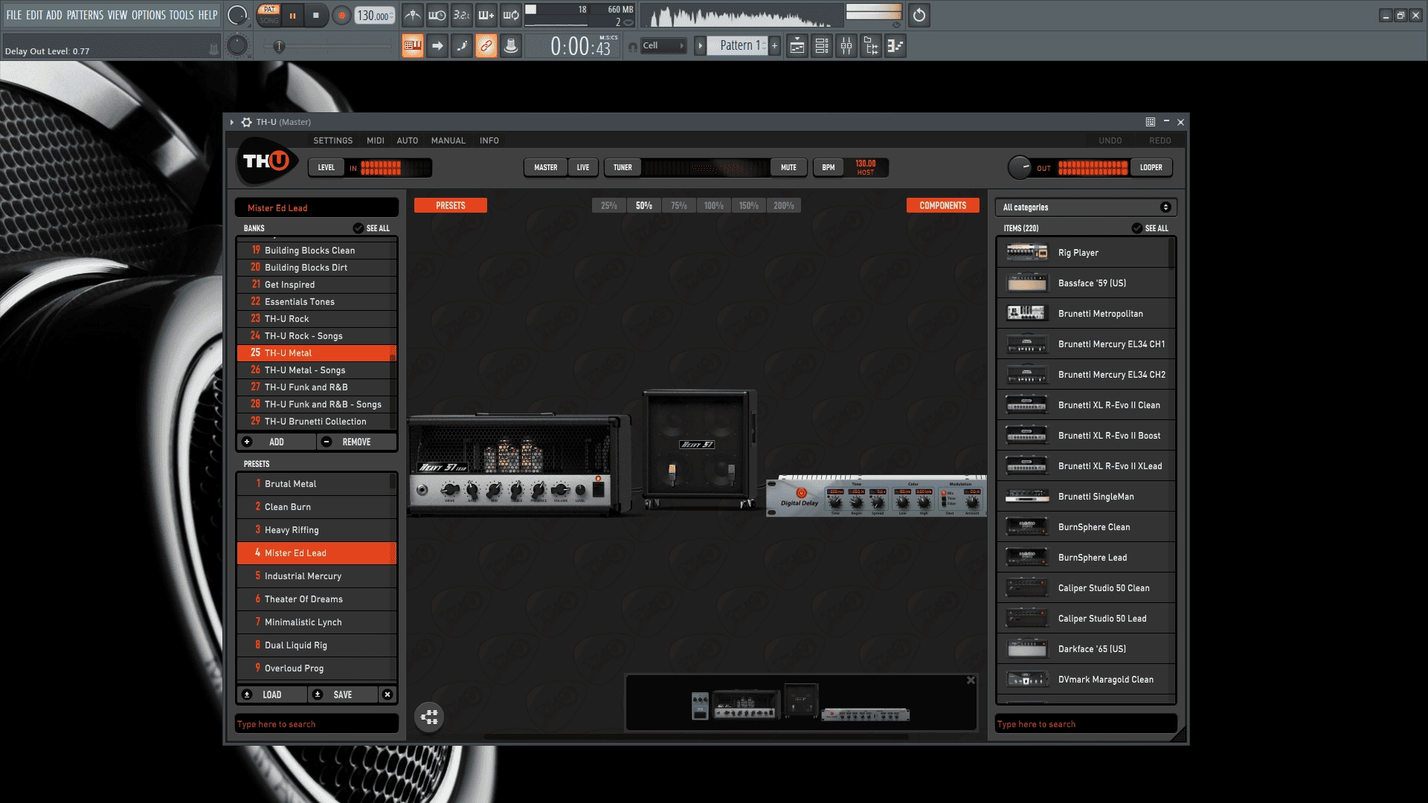Open the FILE menu
The image size is (1428, 803).
[x=14, y=15]
